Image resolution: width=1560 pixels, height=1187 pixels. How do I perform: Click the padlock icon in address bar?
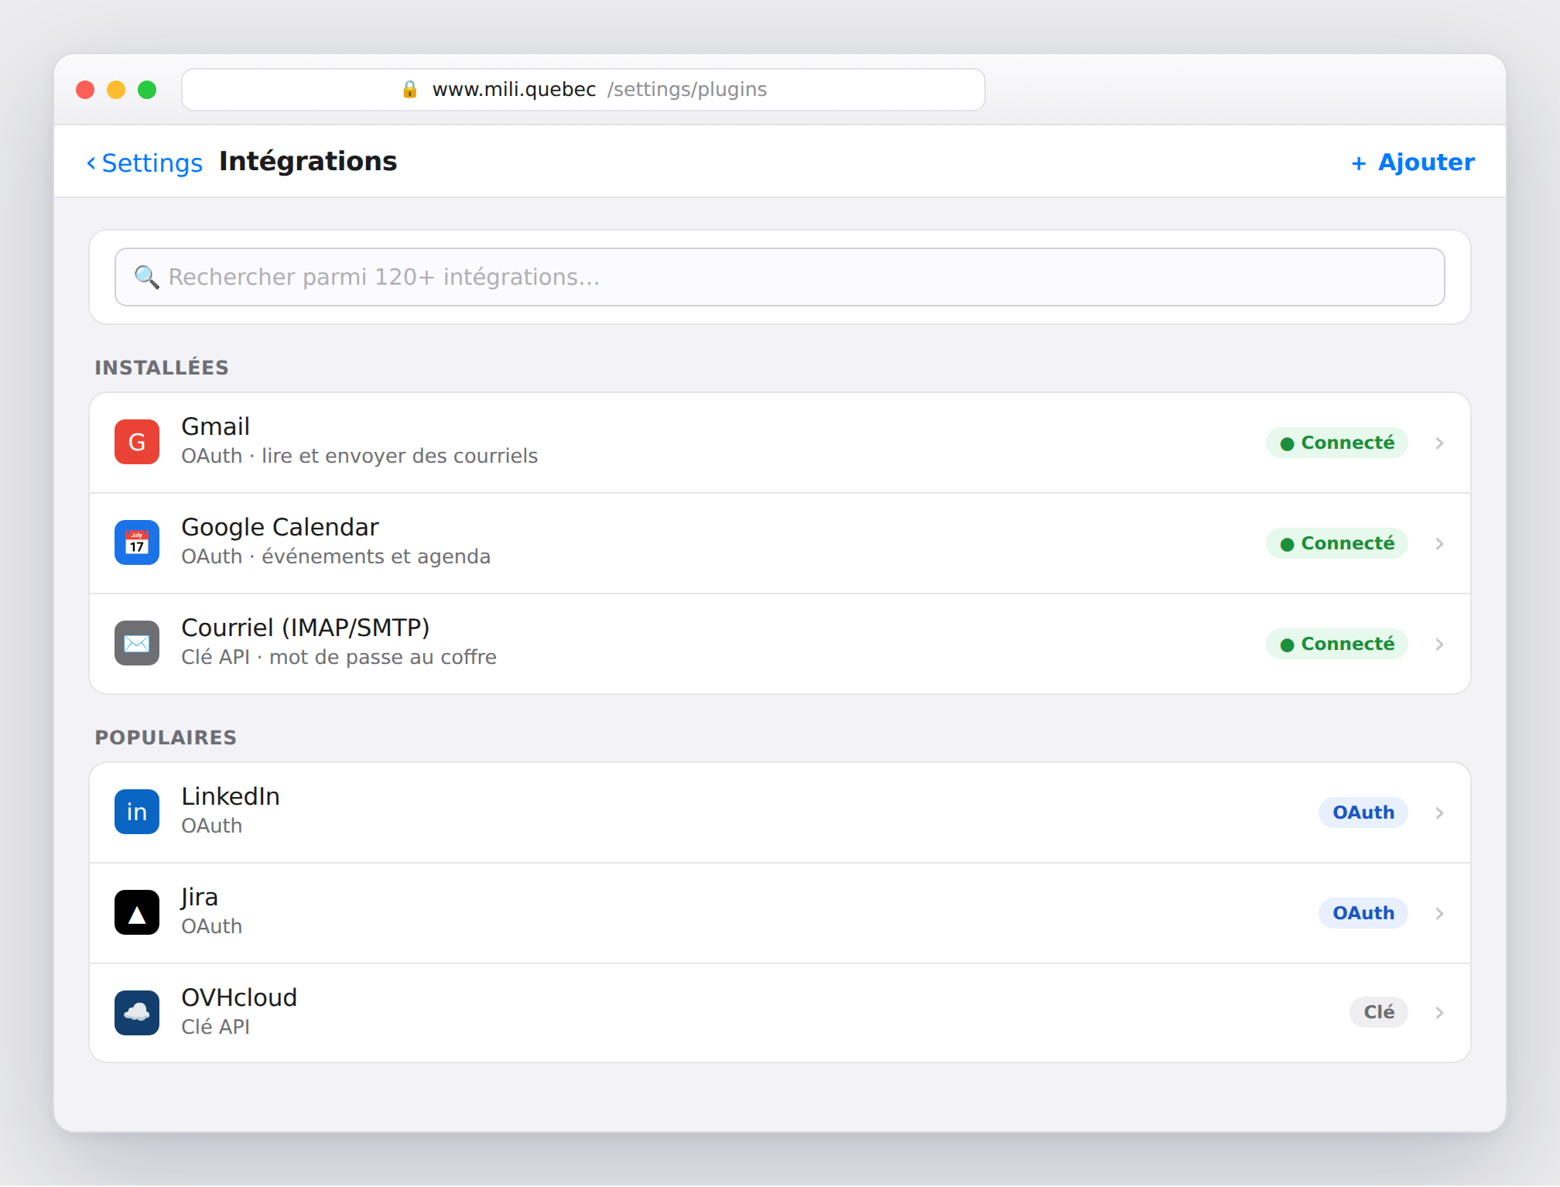coord(410,90)
